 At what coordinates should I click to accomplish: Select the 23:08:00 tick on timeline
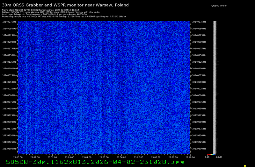[156, 157]
